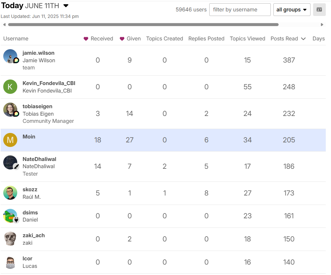Click the left scroll arrow

(4, 24)
